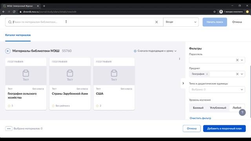Click the back arrow beside Материалы библиотеки МЭШ
Screen dimensions: 251x141
pos(8,51)
